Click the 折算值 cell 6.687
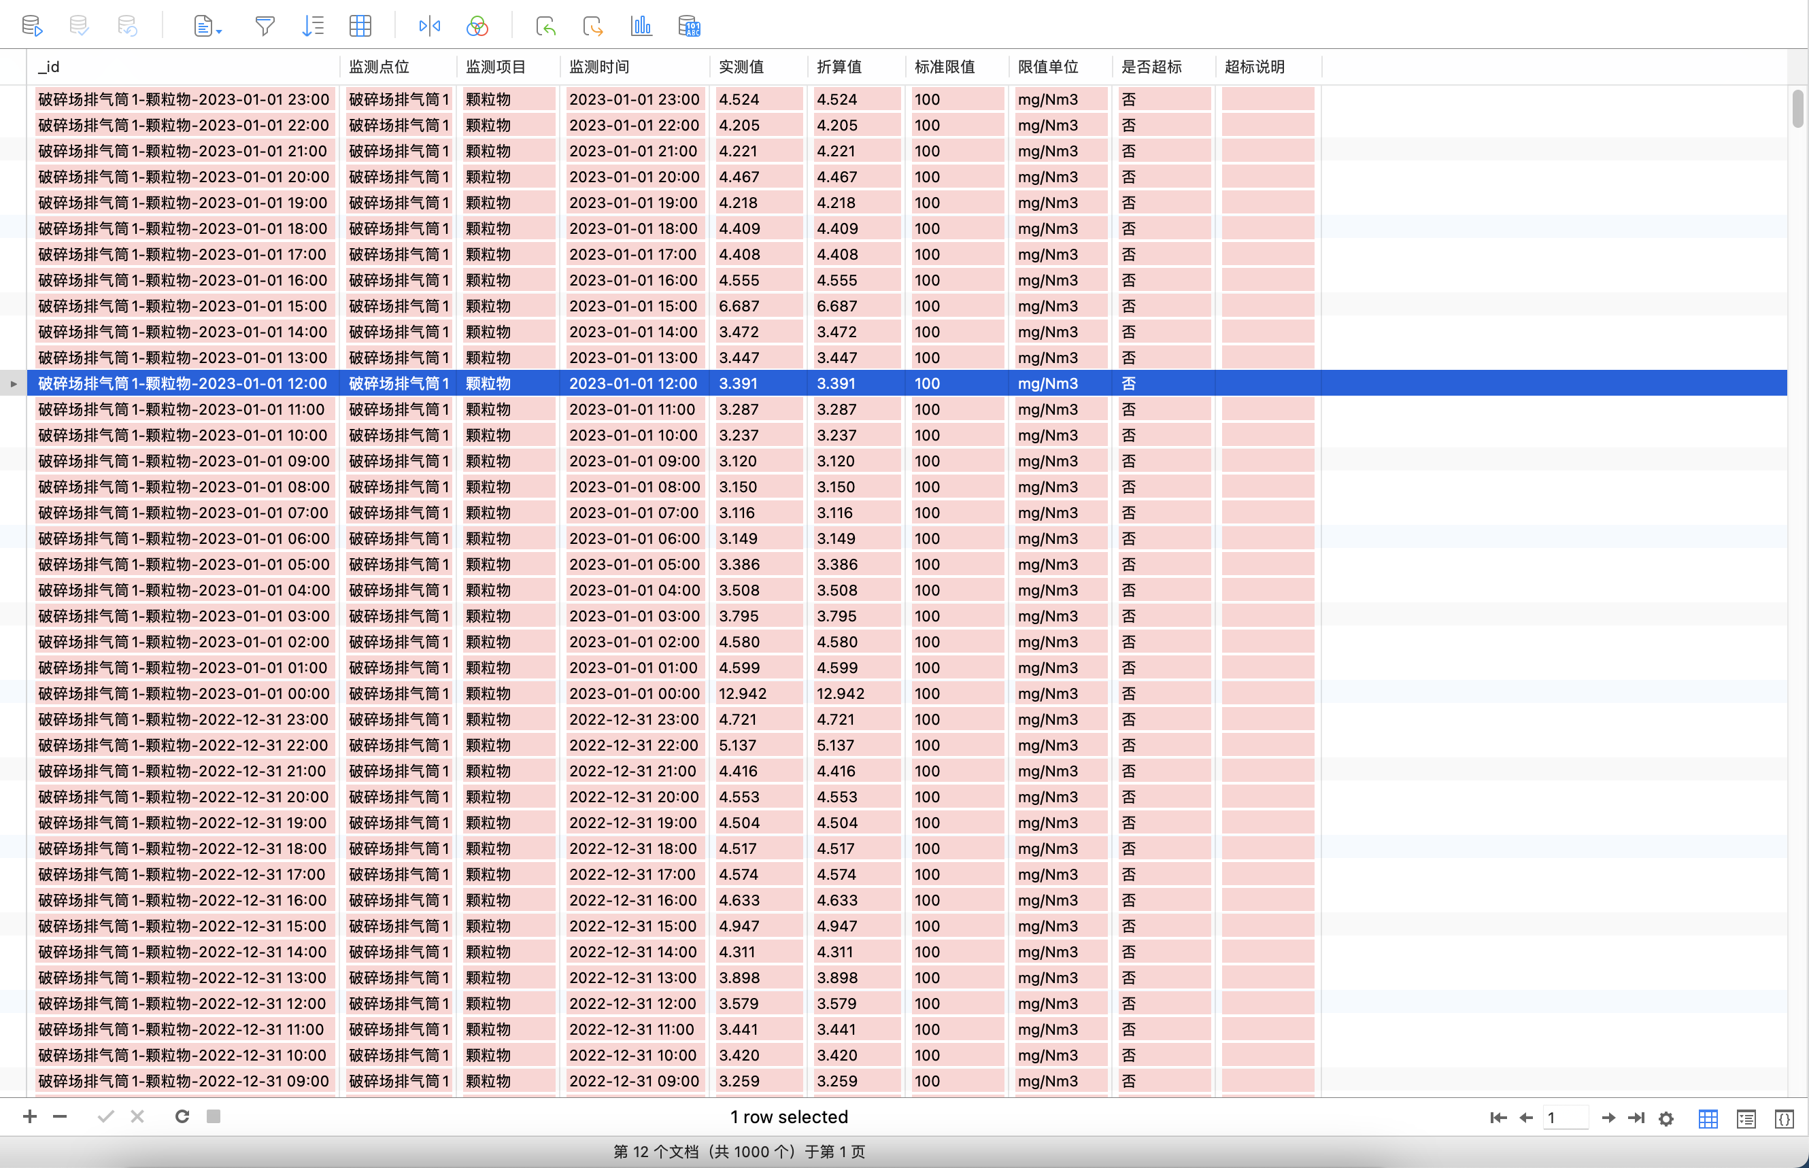 tap(856, 307)
